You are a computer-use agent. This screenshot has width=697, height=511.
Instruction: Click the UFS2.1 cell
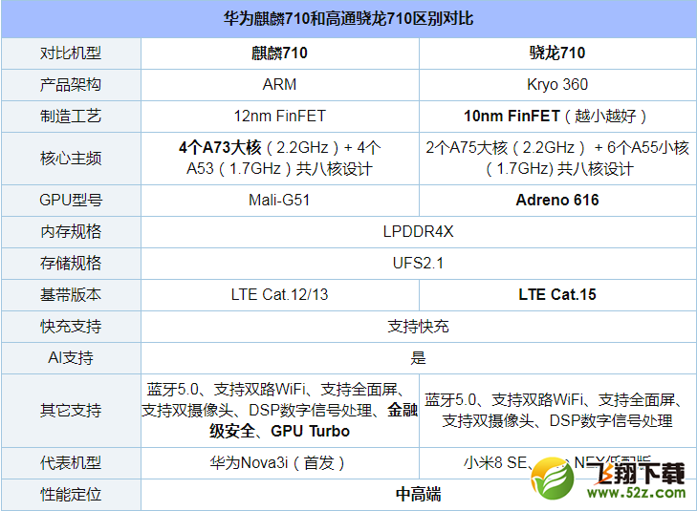[x=418, y=264]
